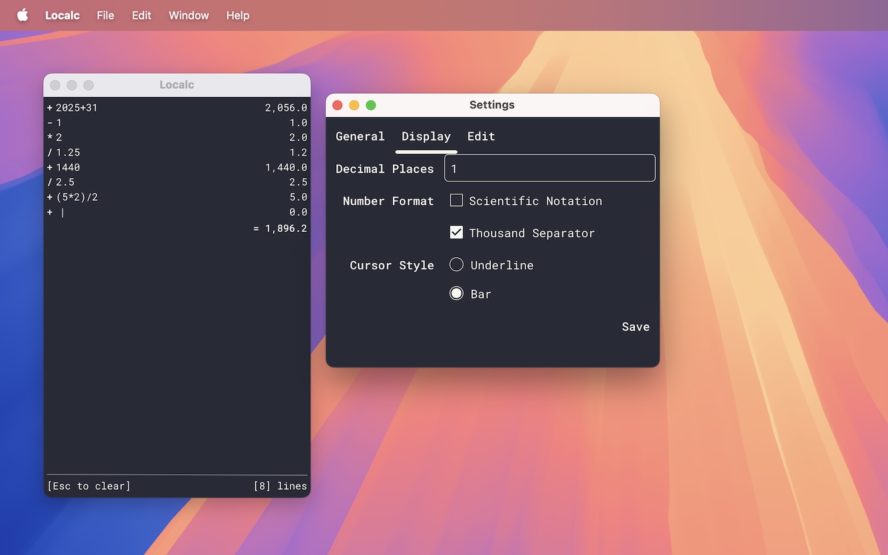Click the (5*2)/2 expression line
888x555 pixels.
coord(77,197)
